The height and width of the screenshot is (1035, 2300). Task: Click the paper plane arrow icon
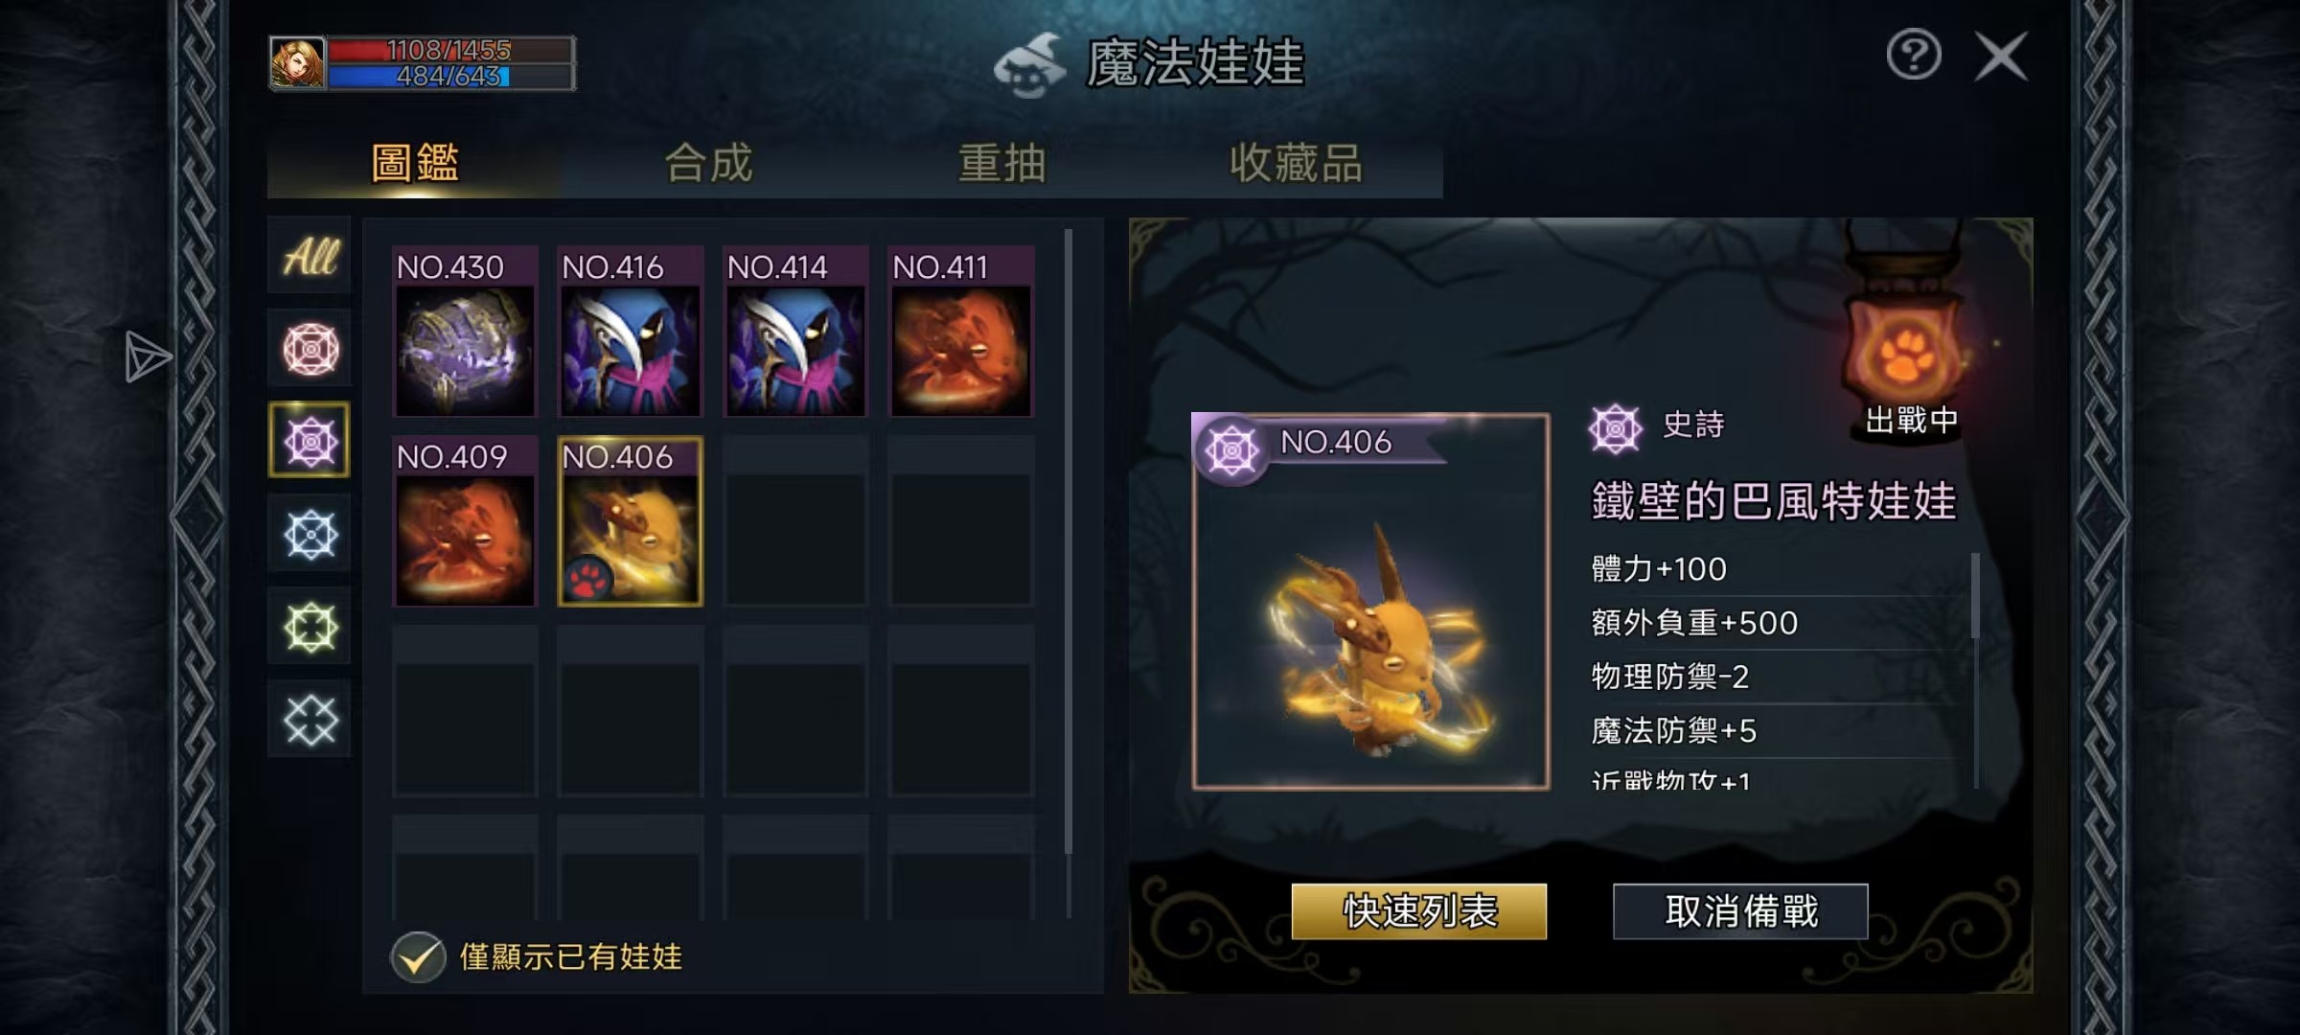pos(147,357)
